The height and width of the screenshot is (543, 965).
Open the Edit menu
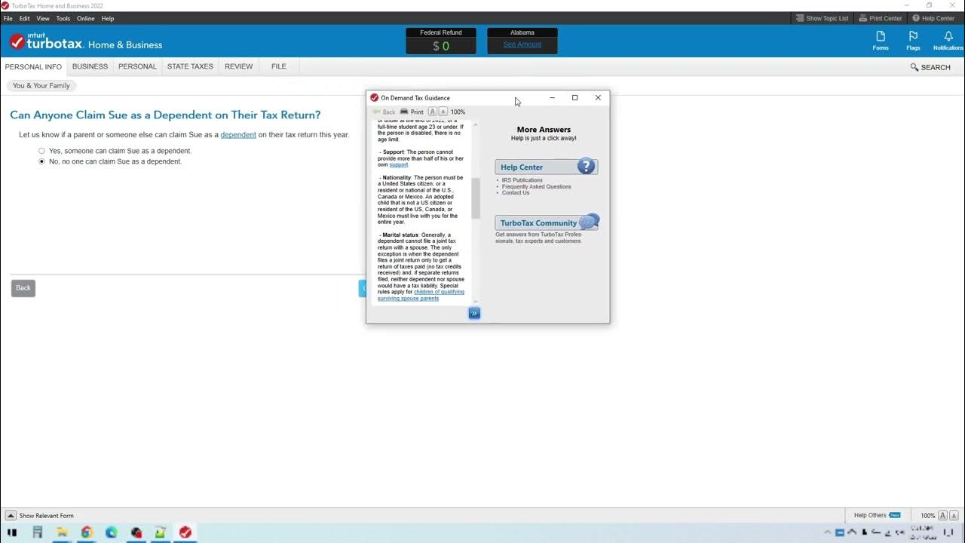[x=25, y=18]
